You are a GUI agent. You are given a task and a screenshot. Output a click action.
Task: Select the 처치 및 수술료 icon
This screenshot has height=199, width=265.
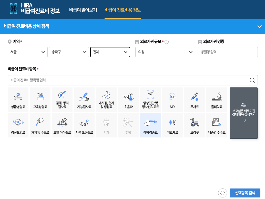coord(40,125)
